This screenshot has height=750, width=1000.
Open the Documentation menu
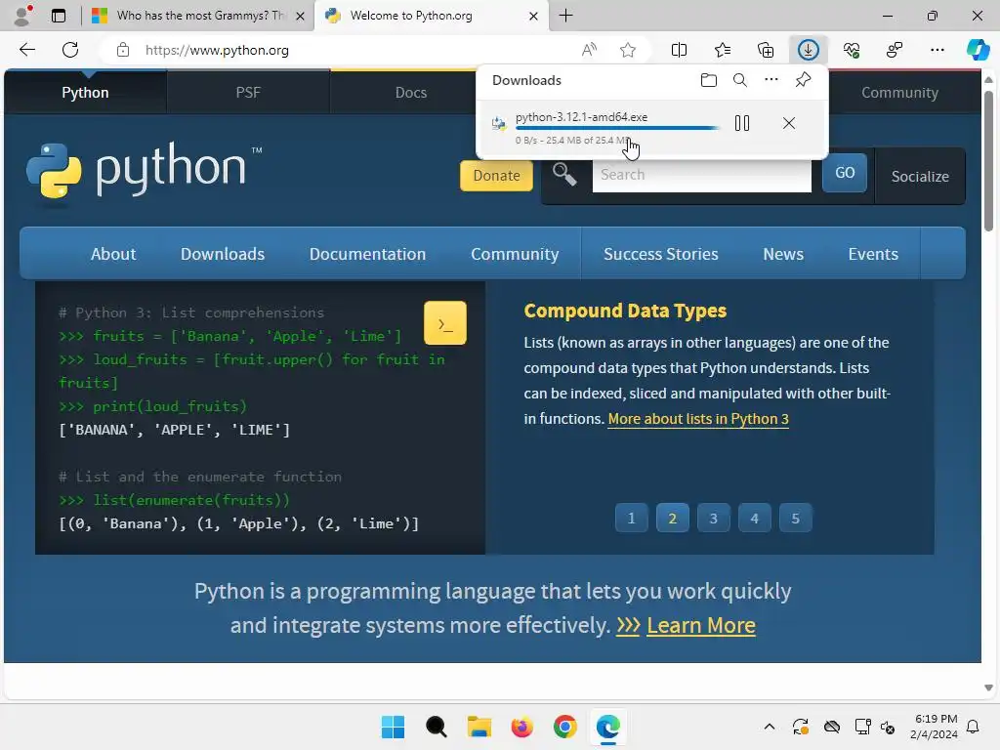[367, 254]
